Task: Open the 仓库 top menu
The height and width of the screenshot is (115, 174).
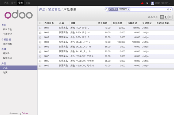Action: tap(21, 3)
